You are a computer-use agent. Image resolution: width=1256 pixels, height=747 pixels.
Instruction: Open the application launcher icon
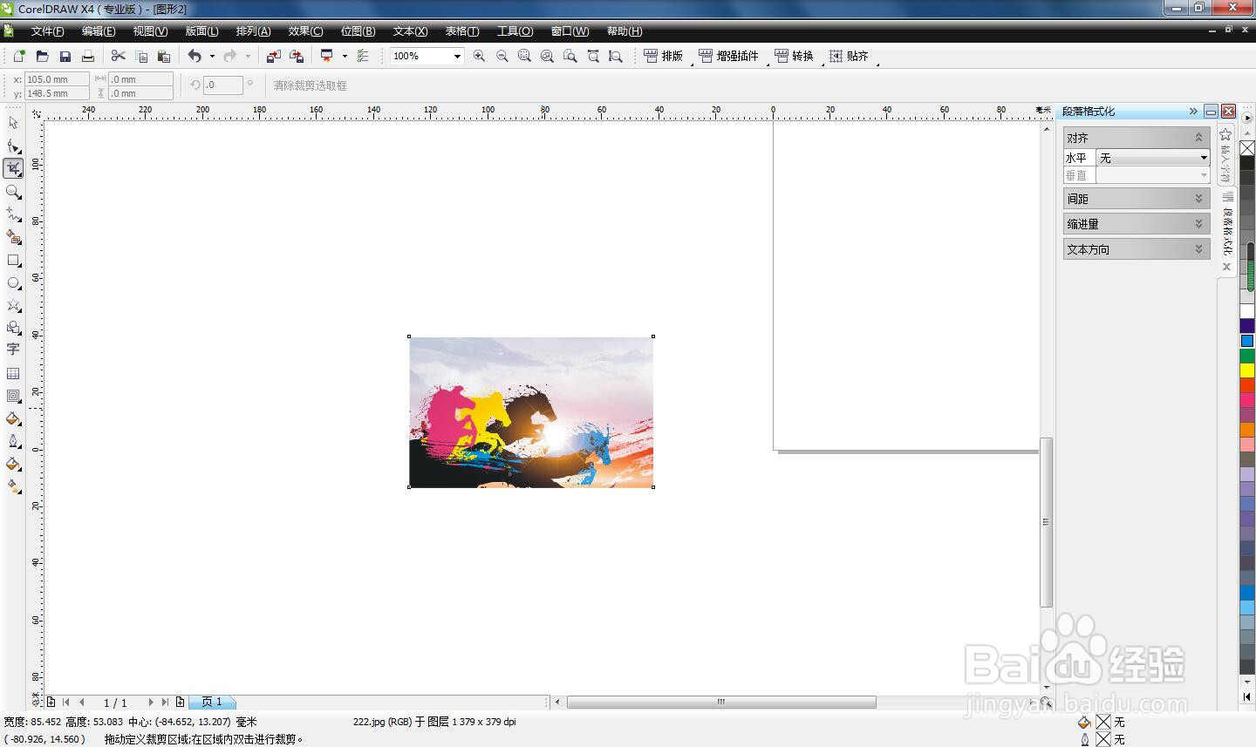[x=327, y=56]
